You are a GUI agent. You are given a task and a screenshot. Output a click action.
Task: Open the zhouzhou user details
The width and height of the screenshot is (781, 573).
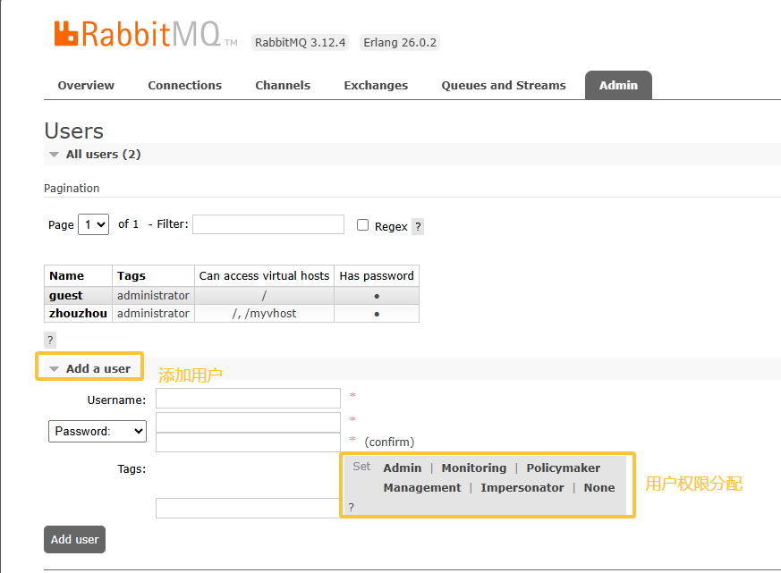[78, 314]
